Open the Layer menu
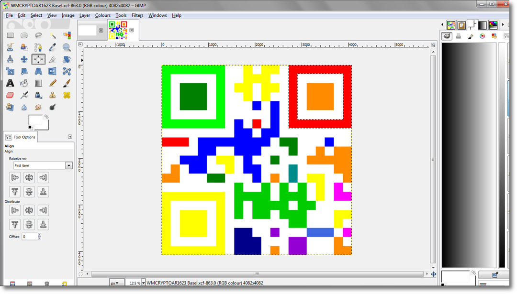Viewport: 517px width, 294px height. [84, 15]
